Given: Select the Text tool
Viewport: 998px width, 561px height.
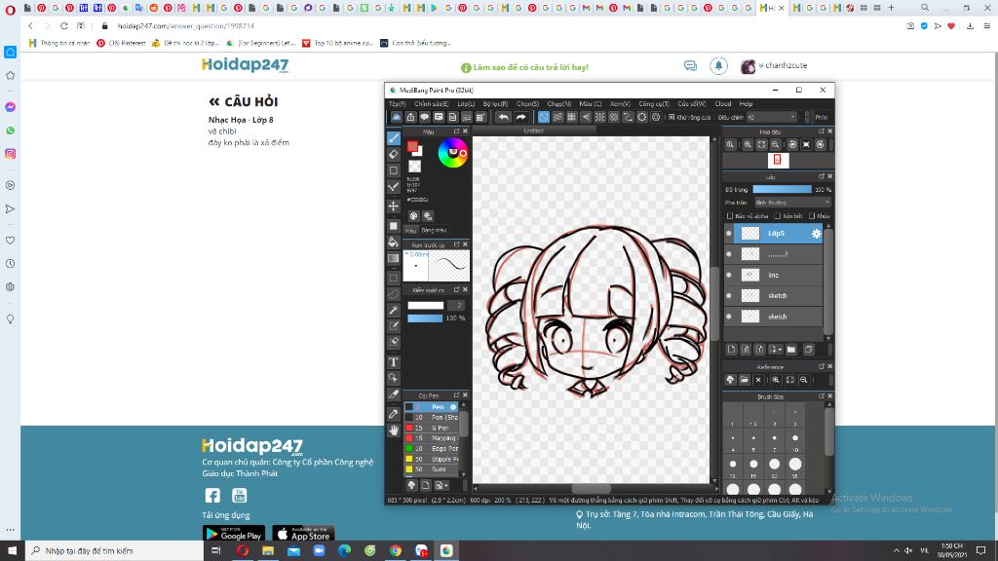Looking at the screenshot, I should pos(394,362).
